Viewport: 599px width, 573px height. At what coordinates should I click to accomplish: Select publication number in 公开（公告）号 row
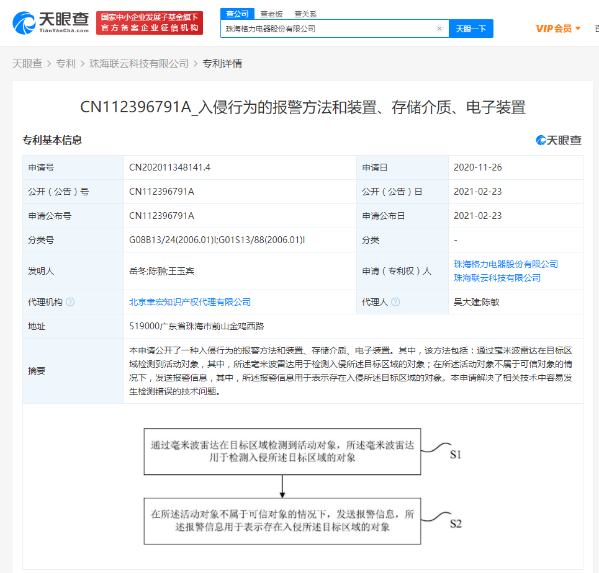click(x=161, y=192)
